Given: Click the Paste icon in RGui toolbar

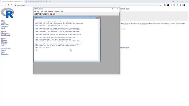Looking at the screenshot, I should tap(45, 14).
